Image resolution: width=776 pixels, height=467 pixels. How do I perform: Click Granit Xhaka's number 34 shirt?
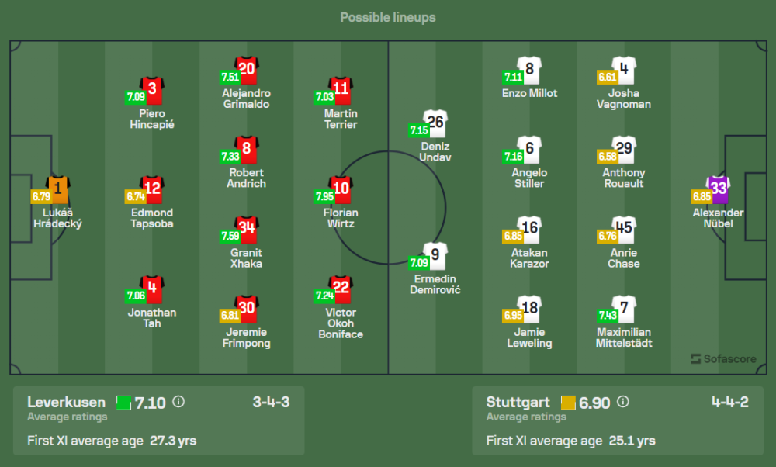(247, 229)
